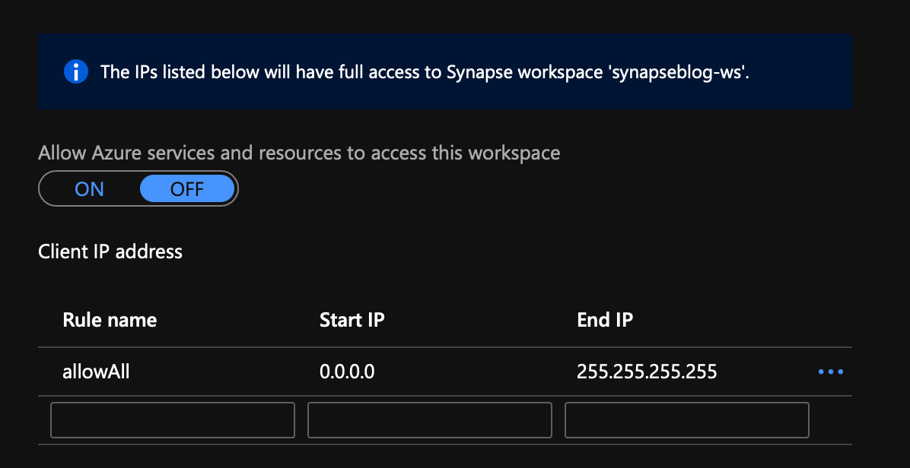Select the entire allowAll firewall rule row
This screenshot has height=468, width=910.
[x=445, y=372]
